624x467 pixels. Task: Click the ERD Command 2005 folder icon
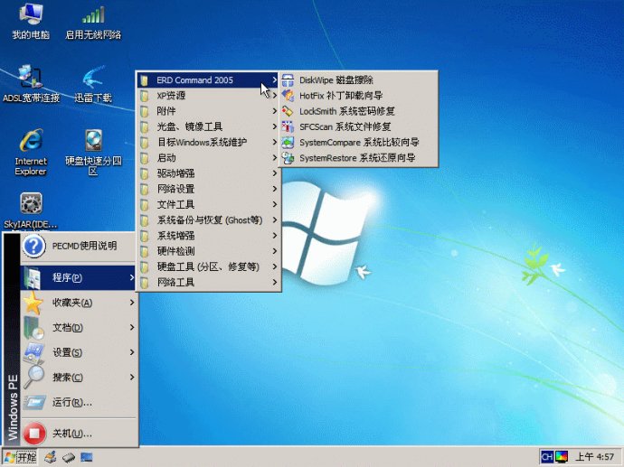point(144,80)
